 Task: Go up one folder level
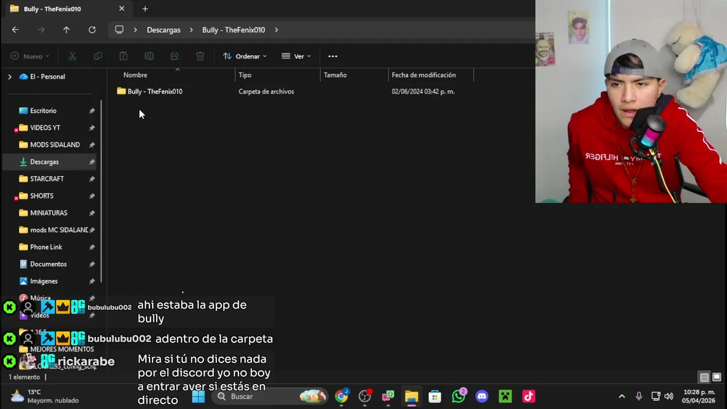click(66, 30)
